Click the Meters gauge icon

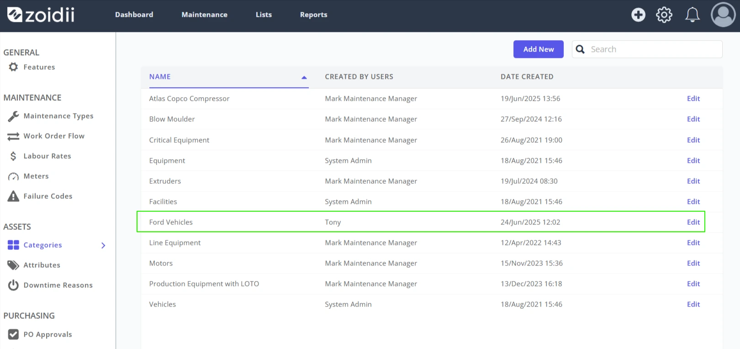click(x=13, y=177)
